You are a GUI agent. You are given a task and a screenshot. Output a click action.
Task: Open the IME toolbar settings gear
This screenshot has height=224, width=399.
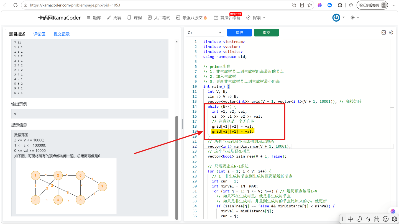pos(395,219)
